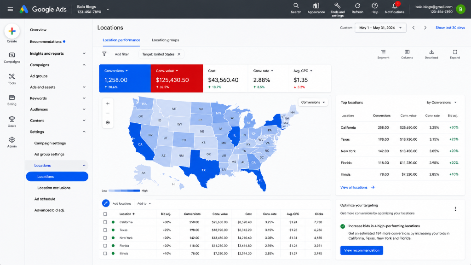
Task: Zoom in on the map
Action: [x=108, y=104]
